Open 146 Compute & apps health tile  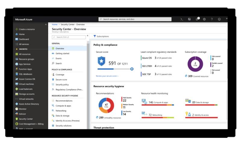click(x=158, y=102)
